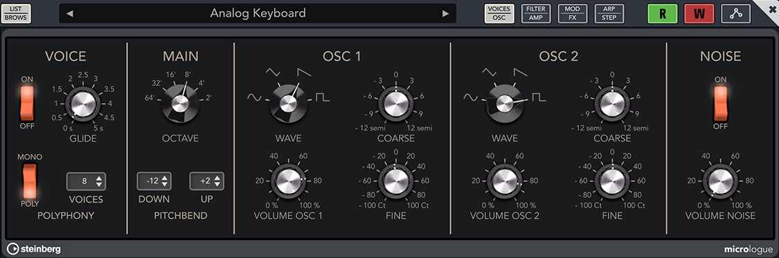Toggle the Noise ON/OFF switch
The height and width of the screenshot is (258, 779).
(720, 103)
